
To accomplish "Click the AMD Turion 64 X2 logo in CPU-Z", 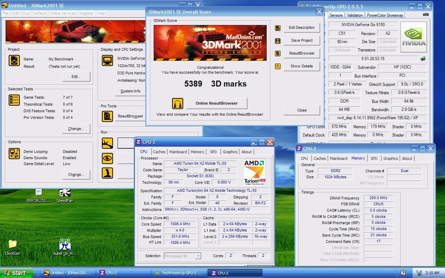I will point(254,173).
